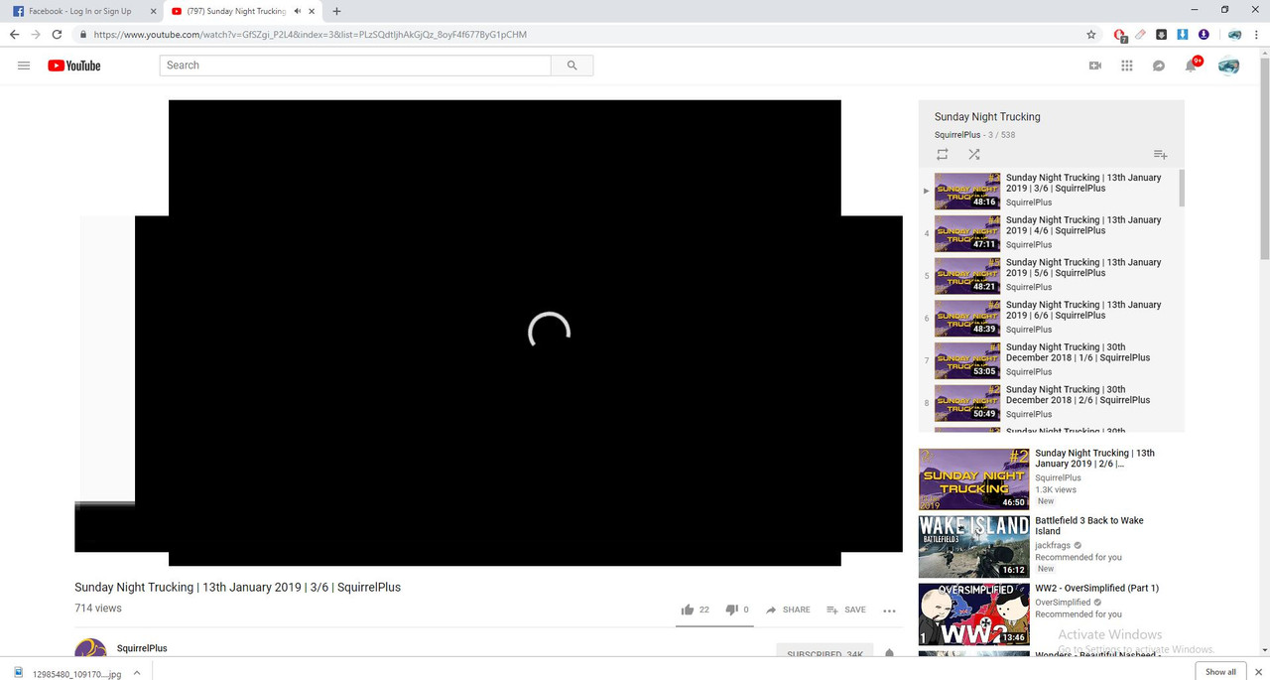Open recommended video 13th January 2/6

tap(1094, 459)
